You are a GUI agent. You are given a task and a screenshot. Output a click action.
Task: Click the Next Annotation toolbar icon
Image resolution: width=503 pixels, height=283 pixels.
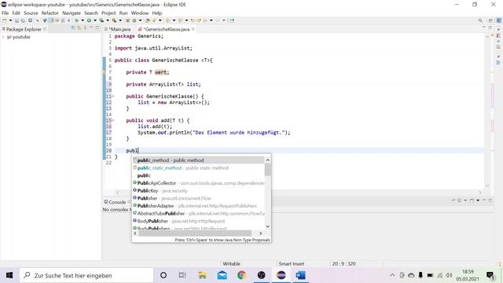167,20
